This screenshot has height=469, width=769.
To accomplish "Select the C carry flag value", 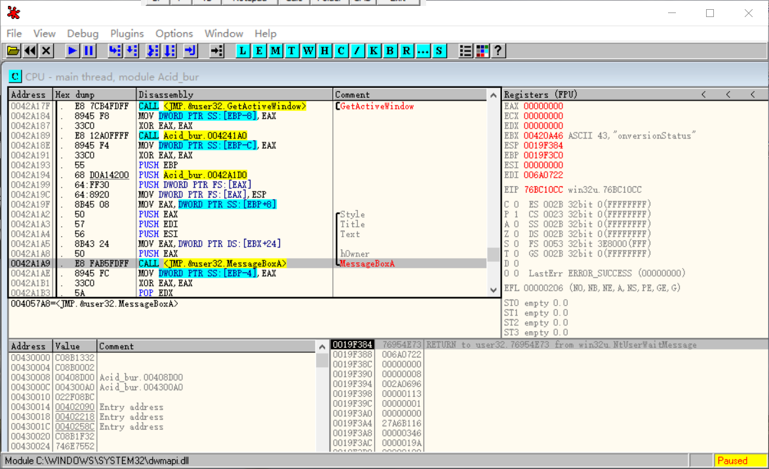I will point(515,205).
